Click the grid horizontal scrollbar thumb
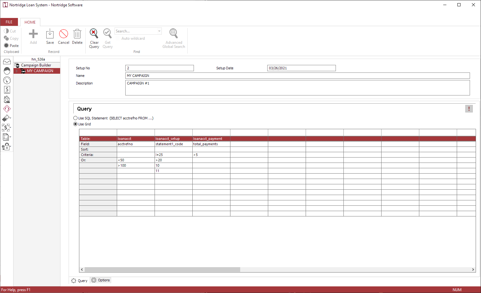The image size is (481, 293). [x=162, y=270]
